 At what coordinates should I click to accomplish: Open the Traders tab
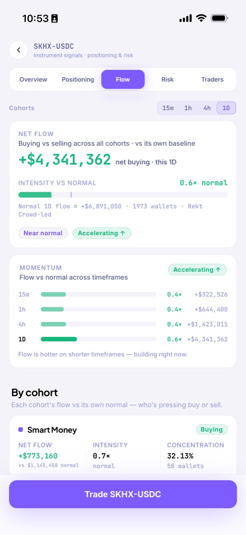[212, 79]
